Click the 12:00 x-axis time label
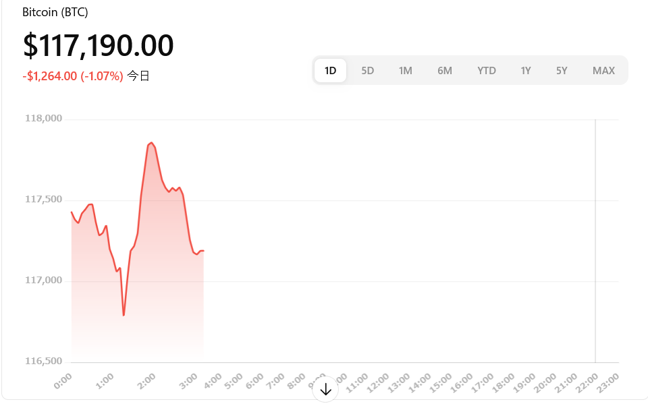The image size is (648, 406). (x=378, y=382)
